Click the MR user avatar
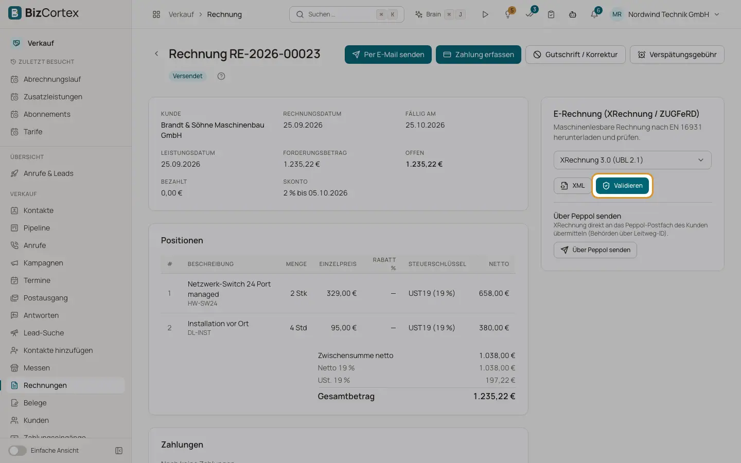This screenshot has height=463, width=741. (x=616, y=14)
